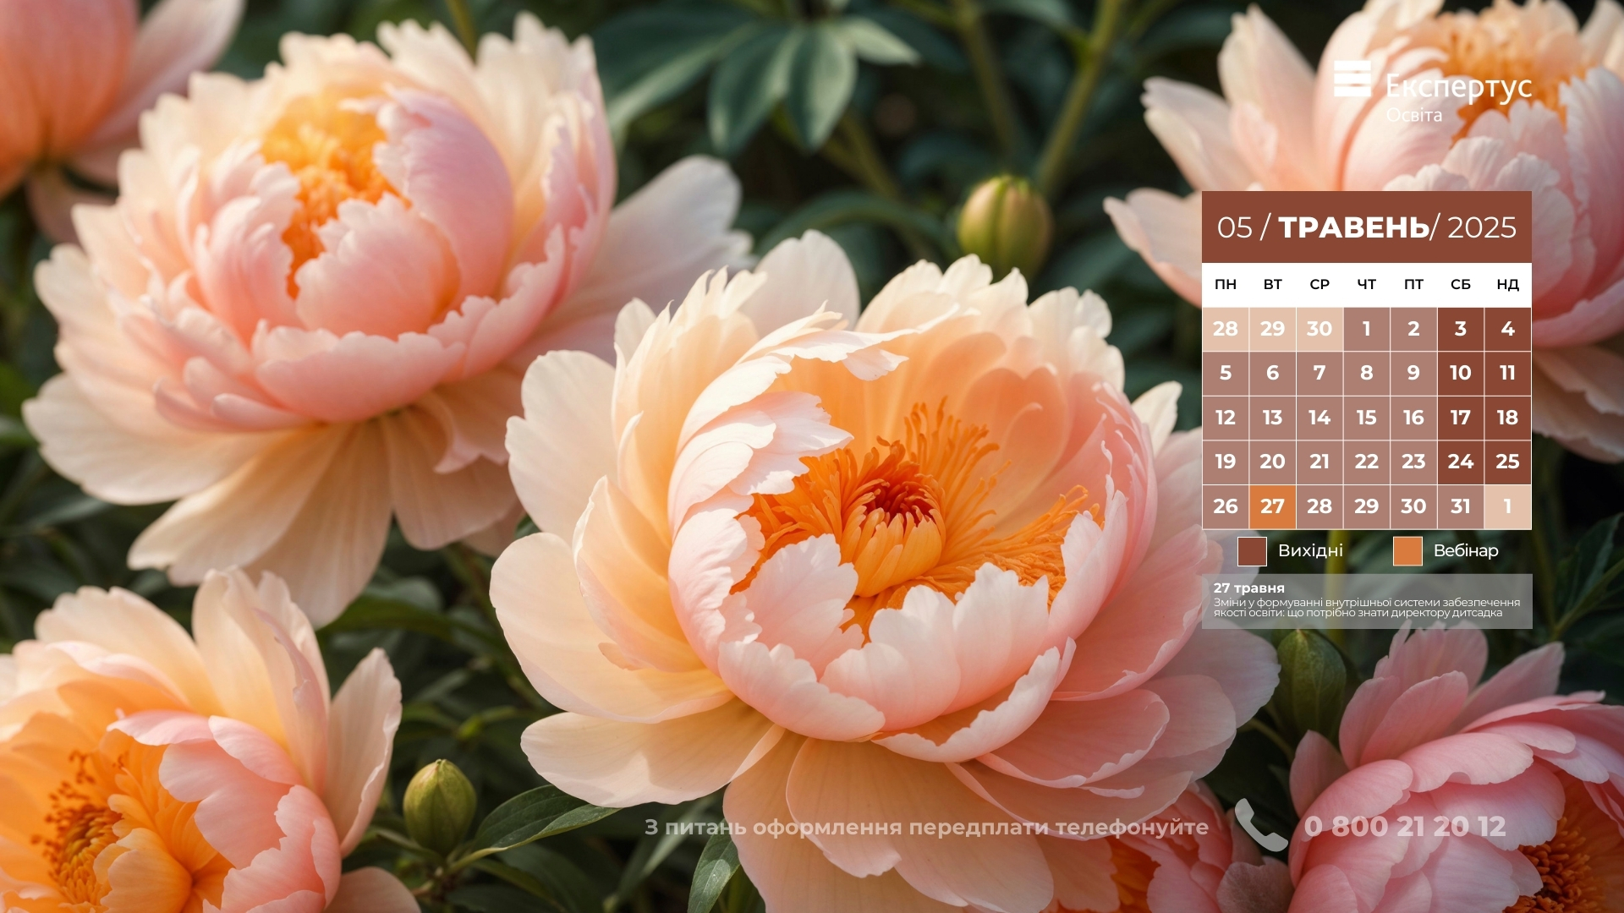Click the Вебінар legend label
1624x913 pixels.
coord(1466,551)
